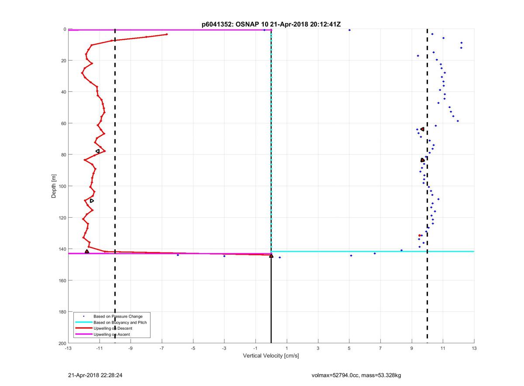Click the red triangle marker near 84 m depth
The height and width of the screenshot is (386, 524).
click(x=422, y=160)
